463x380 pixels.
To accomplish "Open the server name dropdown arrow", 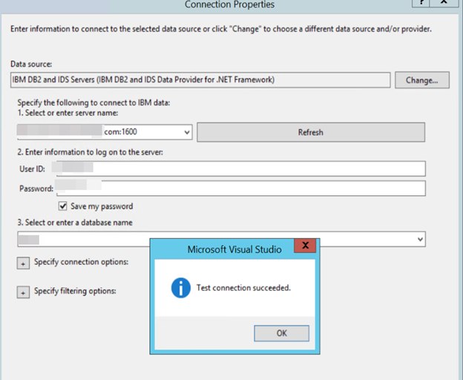I will [x=186, y=133].
